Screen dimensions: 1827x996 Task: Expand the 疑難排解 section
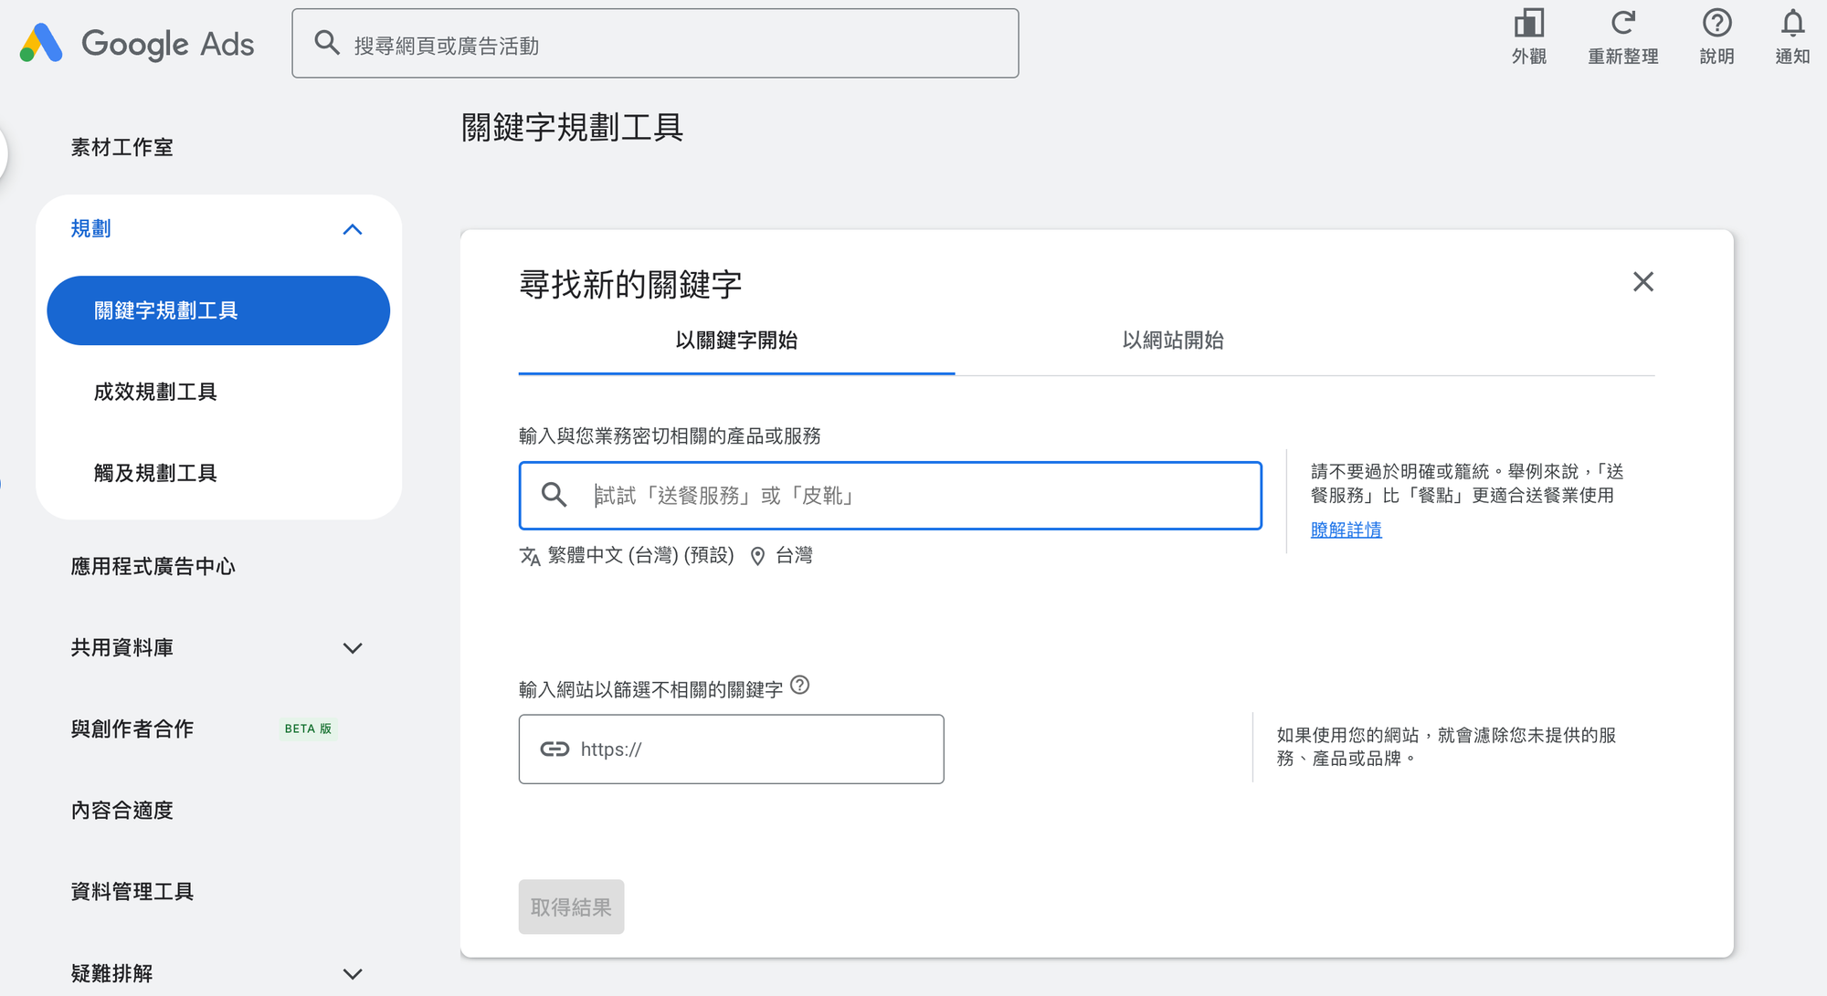pos(353,974)
